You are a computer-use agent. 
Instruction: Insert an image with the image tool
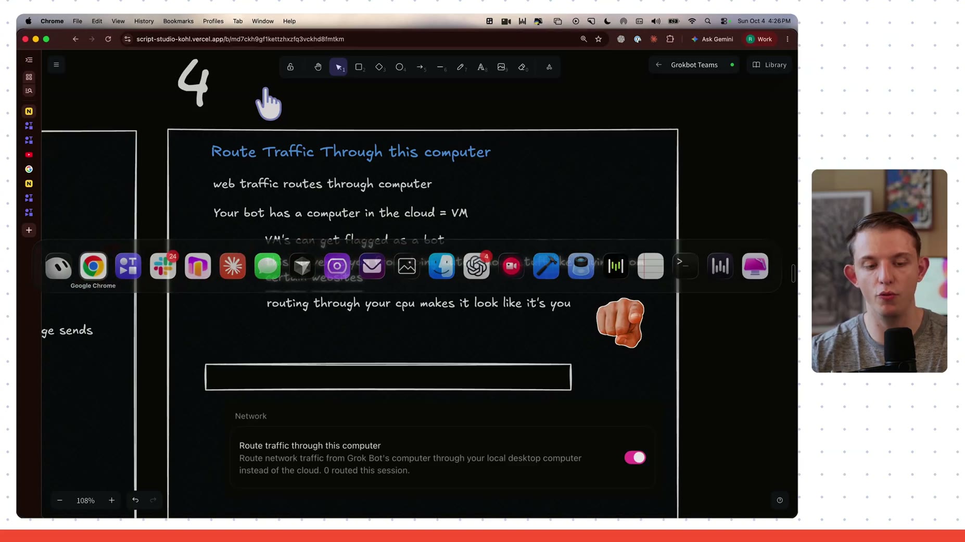coord(501,67)
